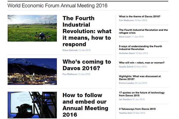Select author Saadia Zahidi
This screenshot has height=119, width=179.
(x=126, y=67)
